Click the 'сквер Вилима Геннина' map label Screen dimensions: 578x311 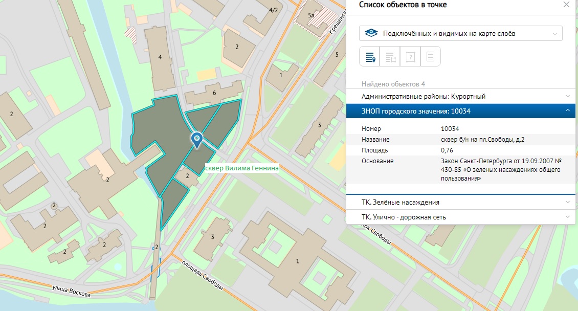240,168
